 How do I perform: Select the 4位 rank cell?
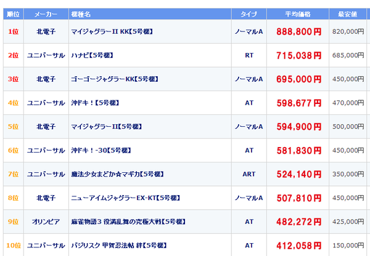pos(13,103)
